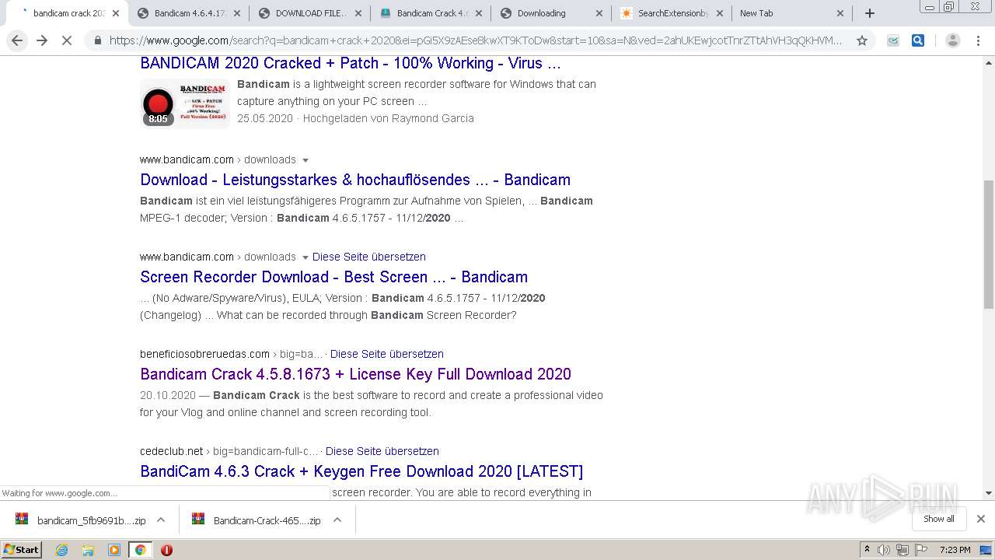The height and width of the screenshot is (560, 995).
Task: Open the Chrome profile avatar
Action: 952,40
